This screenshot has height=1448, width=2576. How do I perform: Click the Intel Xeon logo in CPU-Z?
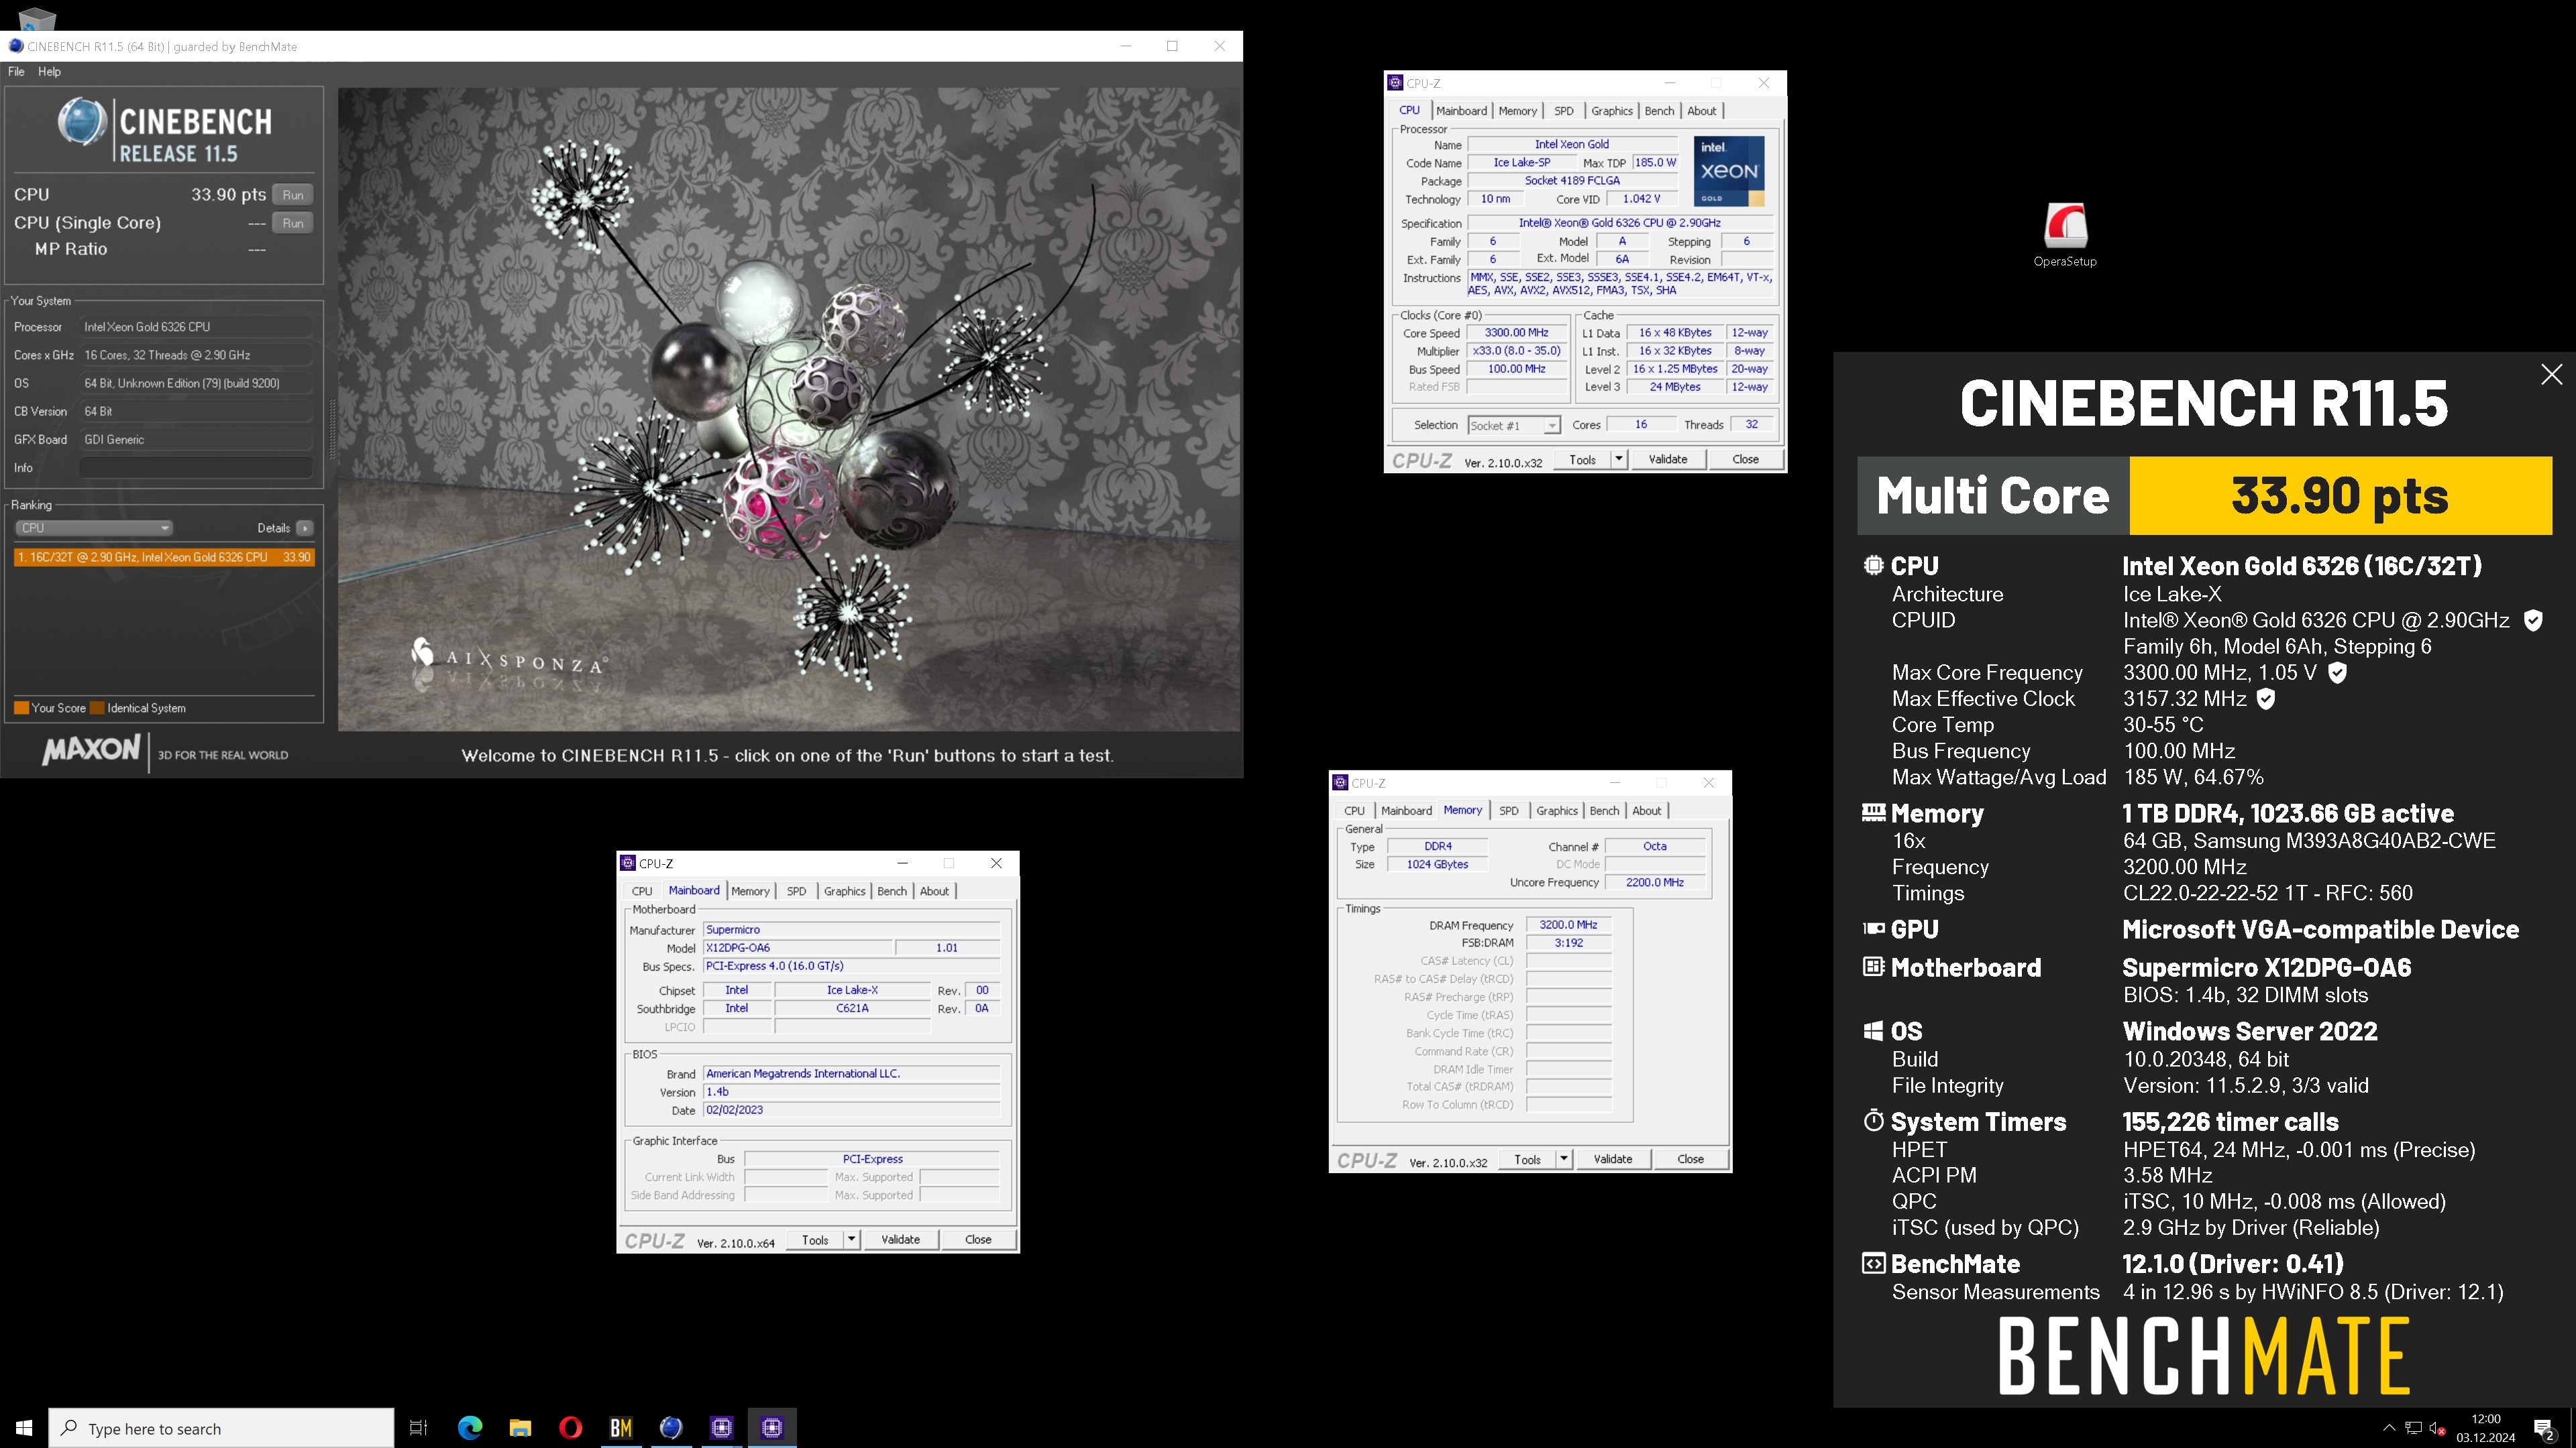pyautogui.click(x=1729, y=171)
